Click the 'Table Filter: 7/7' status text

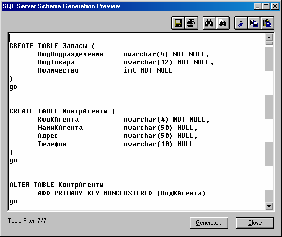point(27,221)
